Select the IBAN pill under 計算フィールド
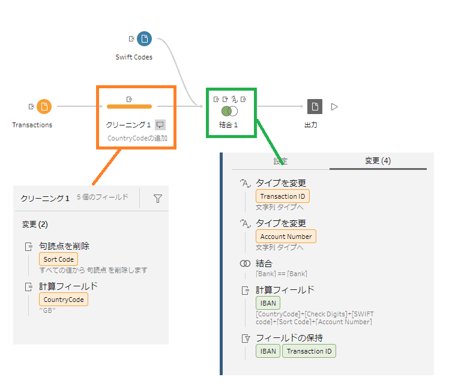 click(x=268, y=303)
